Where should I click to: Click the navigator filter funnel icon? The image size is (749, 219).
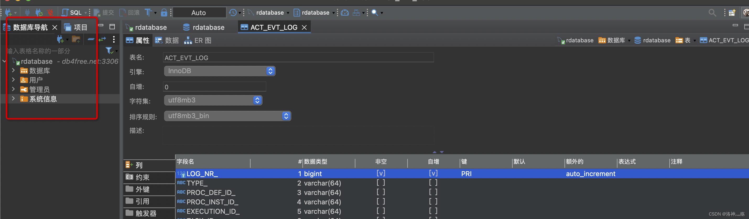tap(109, 51)
